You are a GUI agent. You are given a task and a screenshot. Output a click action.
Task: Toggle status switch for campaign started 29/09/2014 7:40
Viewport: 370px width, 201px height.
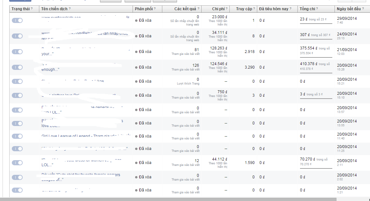[17, 20]
